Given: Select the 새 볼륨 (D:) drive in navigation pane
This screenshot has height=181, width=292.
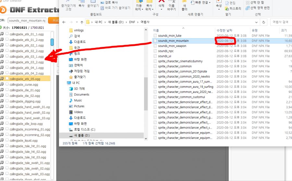Looking at the screenshot, I should click(82, 135).
